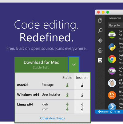The width and height of the screenshot is (123, 124).
Task: Click the EXTENSIONS panel title
Action: (x=115, y=19)
